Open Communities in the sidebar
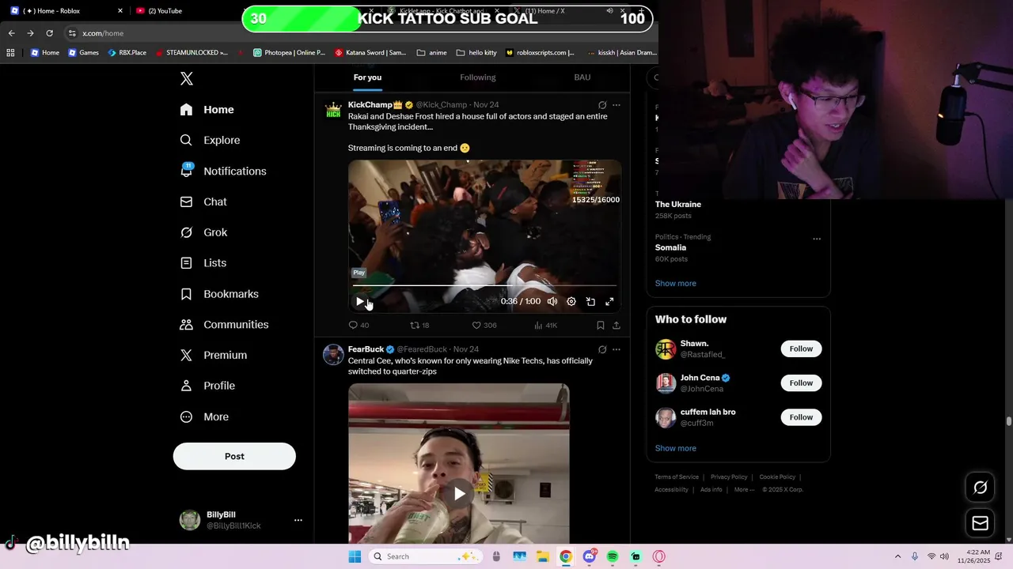Viewport: 1013px width, 569px height. tap(225, 325)
